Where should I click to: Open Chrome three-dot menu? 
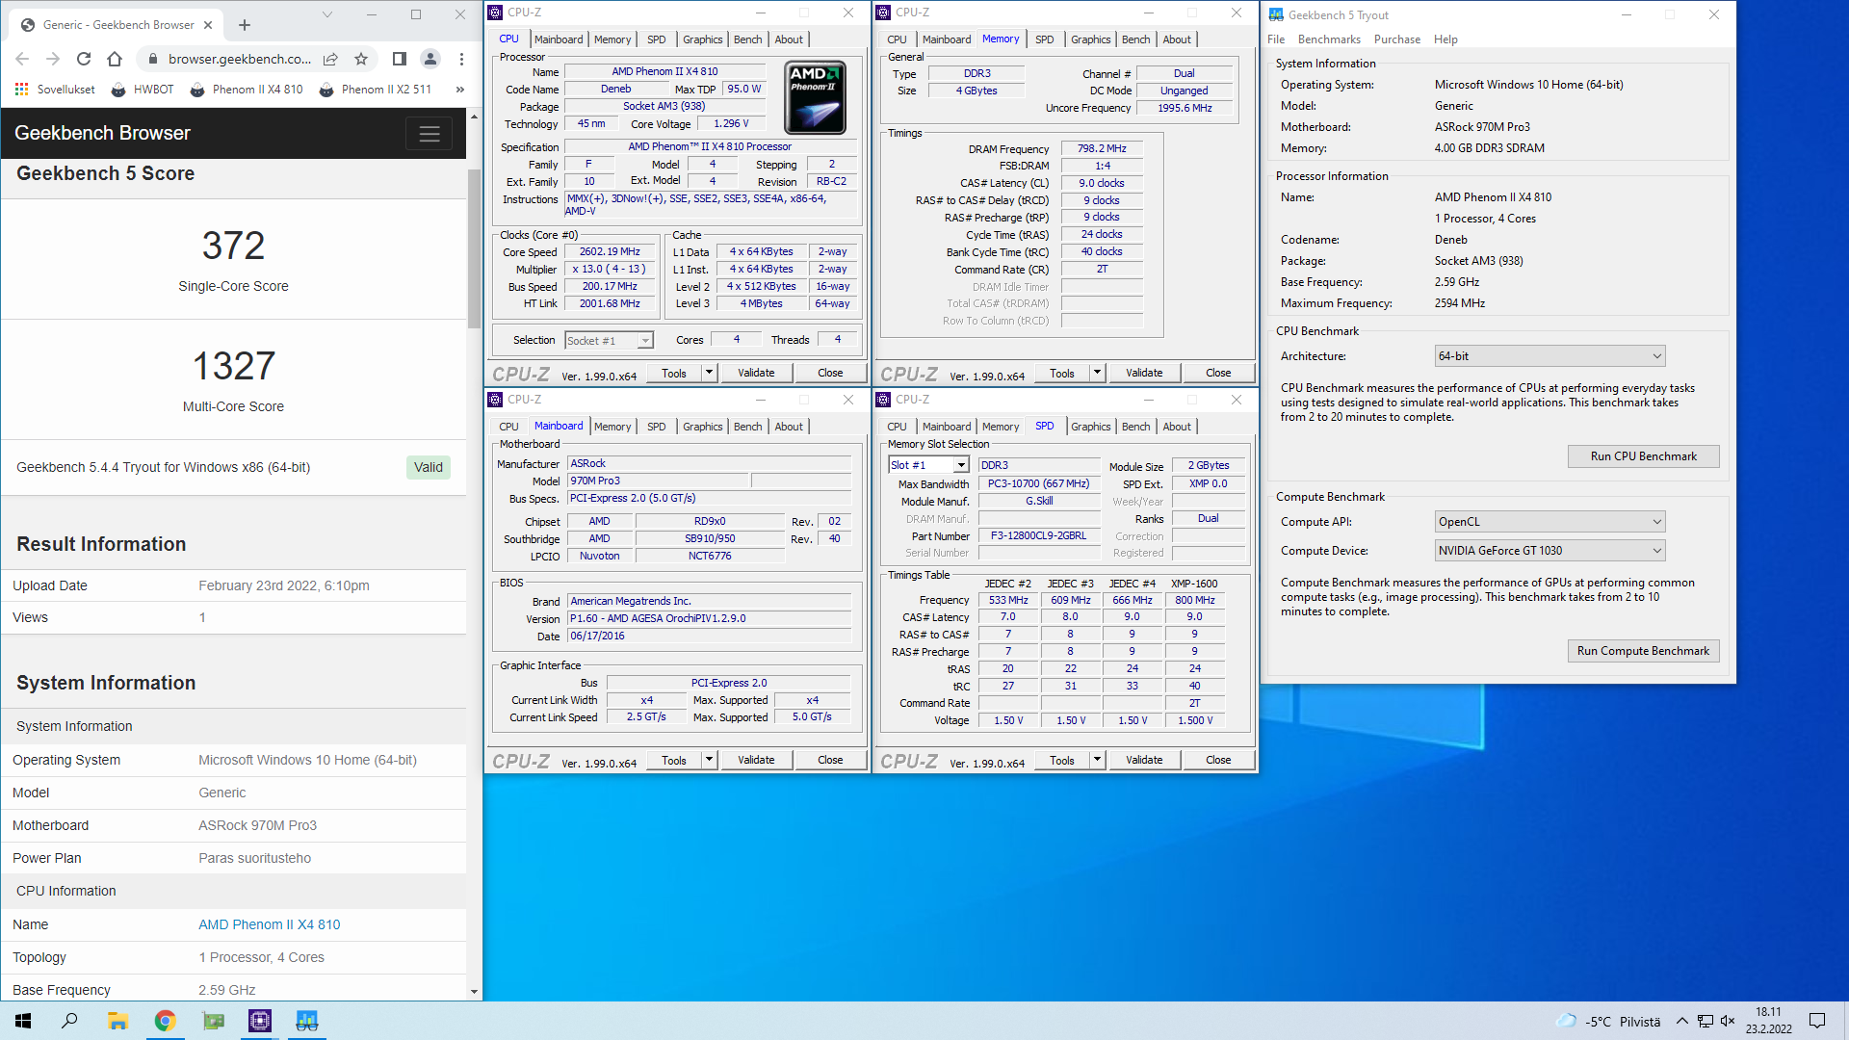tap(461, 59)
